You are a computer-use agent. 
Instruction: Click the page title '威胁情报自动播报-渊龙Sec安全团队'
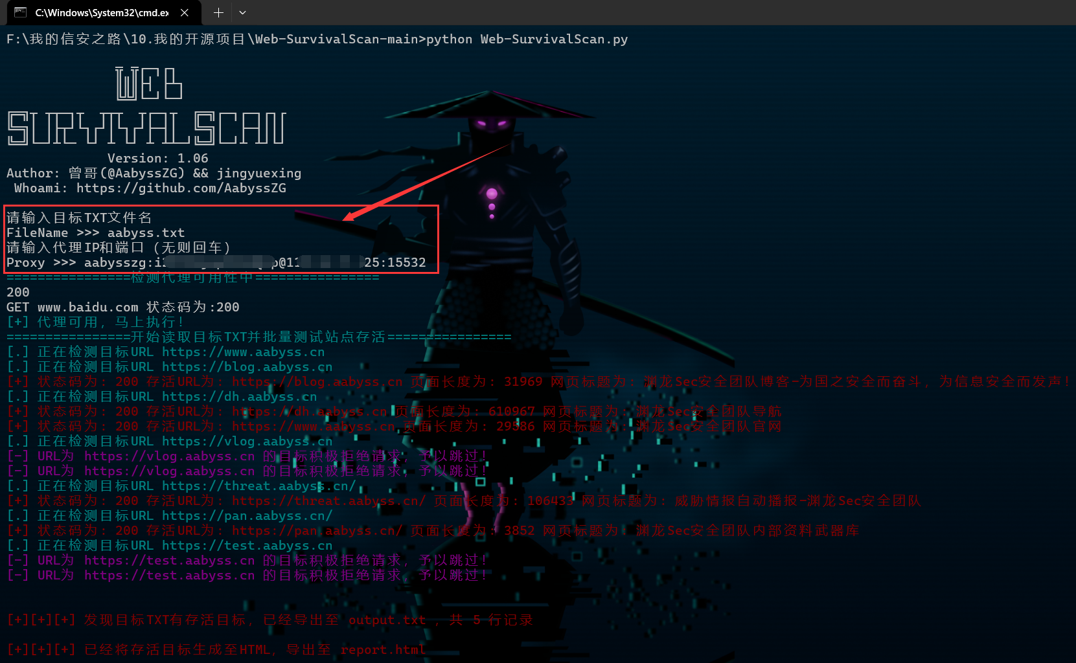798,500
